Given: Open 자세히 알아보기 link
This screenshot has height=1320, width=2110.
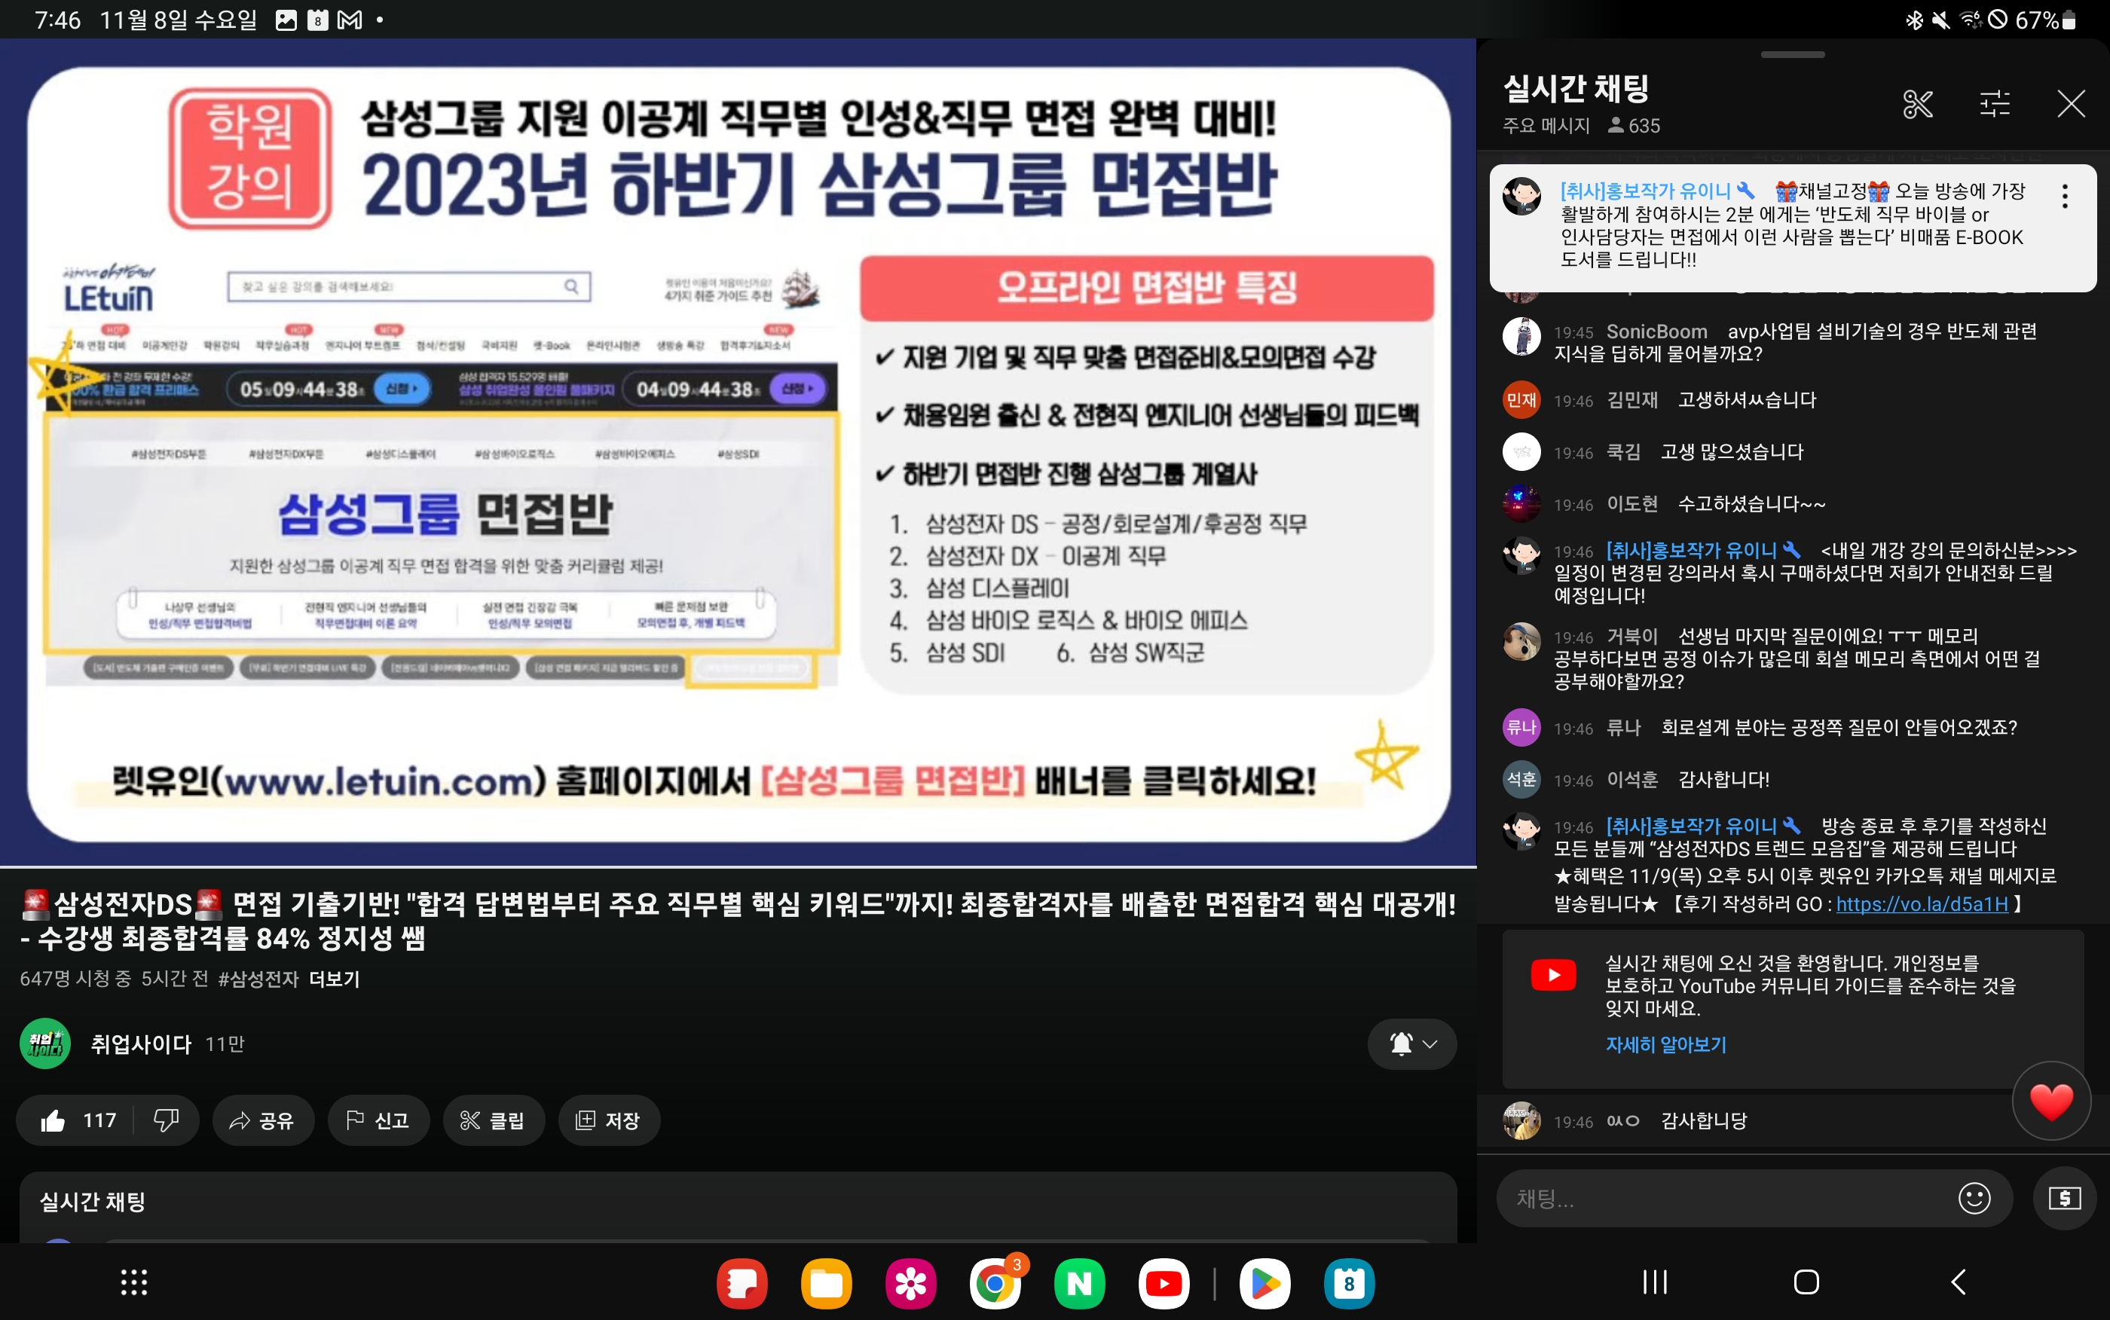Looking at the screenshot, I should click(x=1665, y=1044).
